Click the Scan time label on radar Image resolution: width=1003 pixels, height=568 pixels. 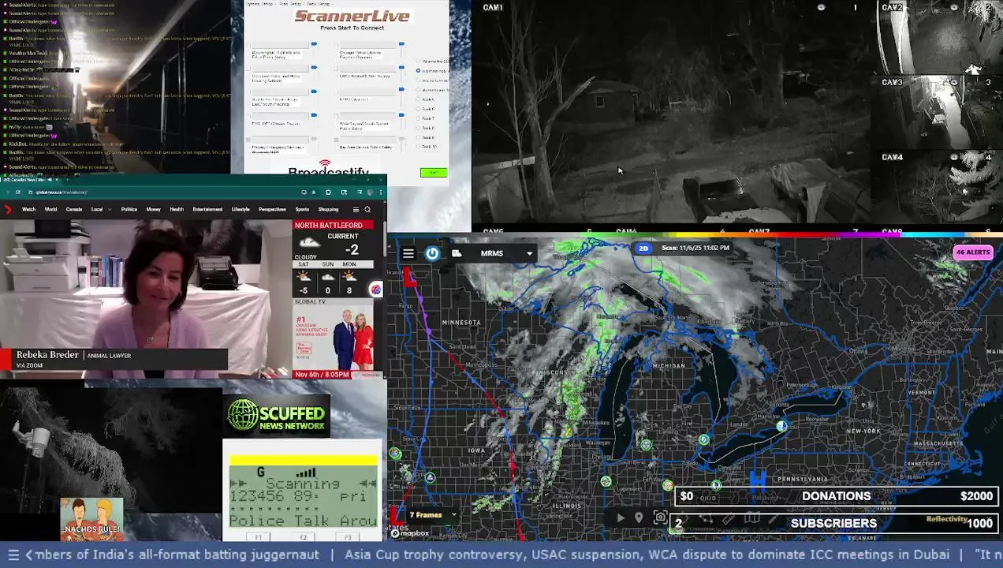pos(695,248)
